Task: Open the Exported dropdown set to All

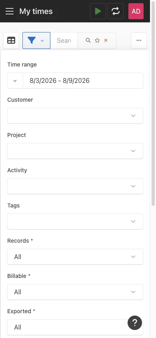Action: pyautogui.click(x=75, y=327)
